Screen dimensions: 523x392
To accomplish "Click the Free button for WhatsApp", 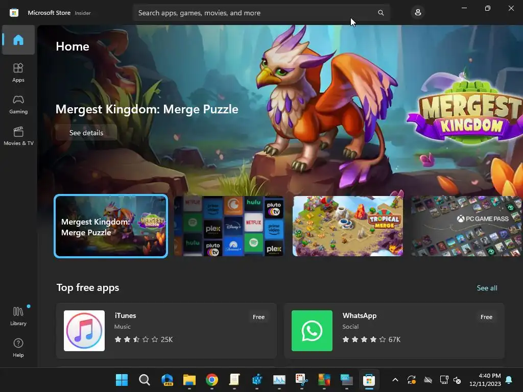I will point(486,317).
